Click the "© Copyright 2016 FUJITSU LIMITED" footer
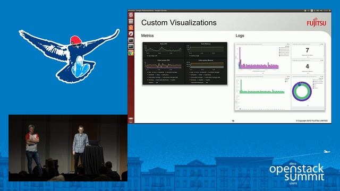The image size is (340, 191). pyautogui.click(x=312, y=121)
